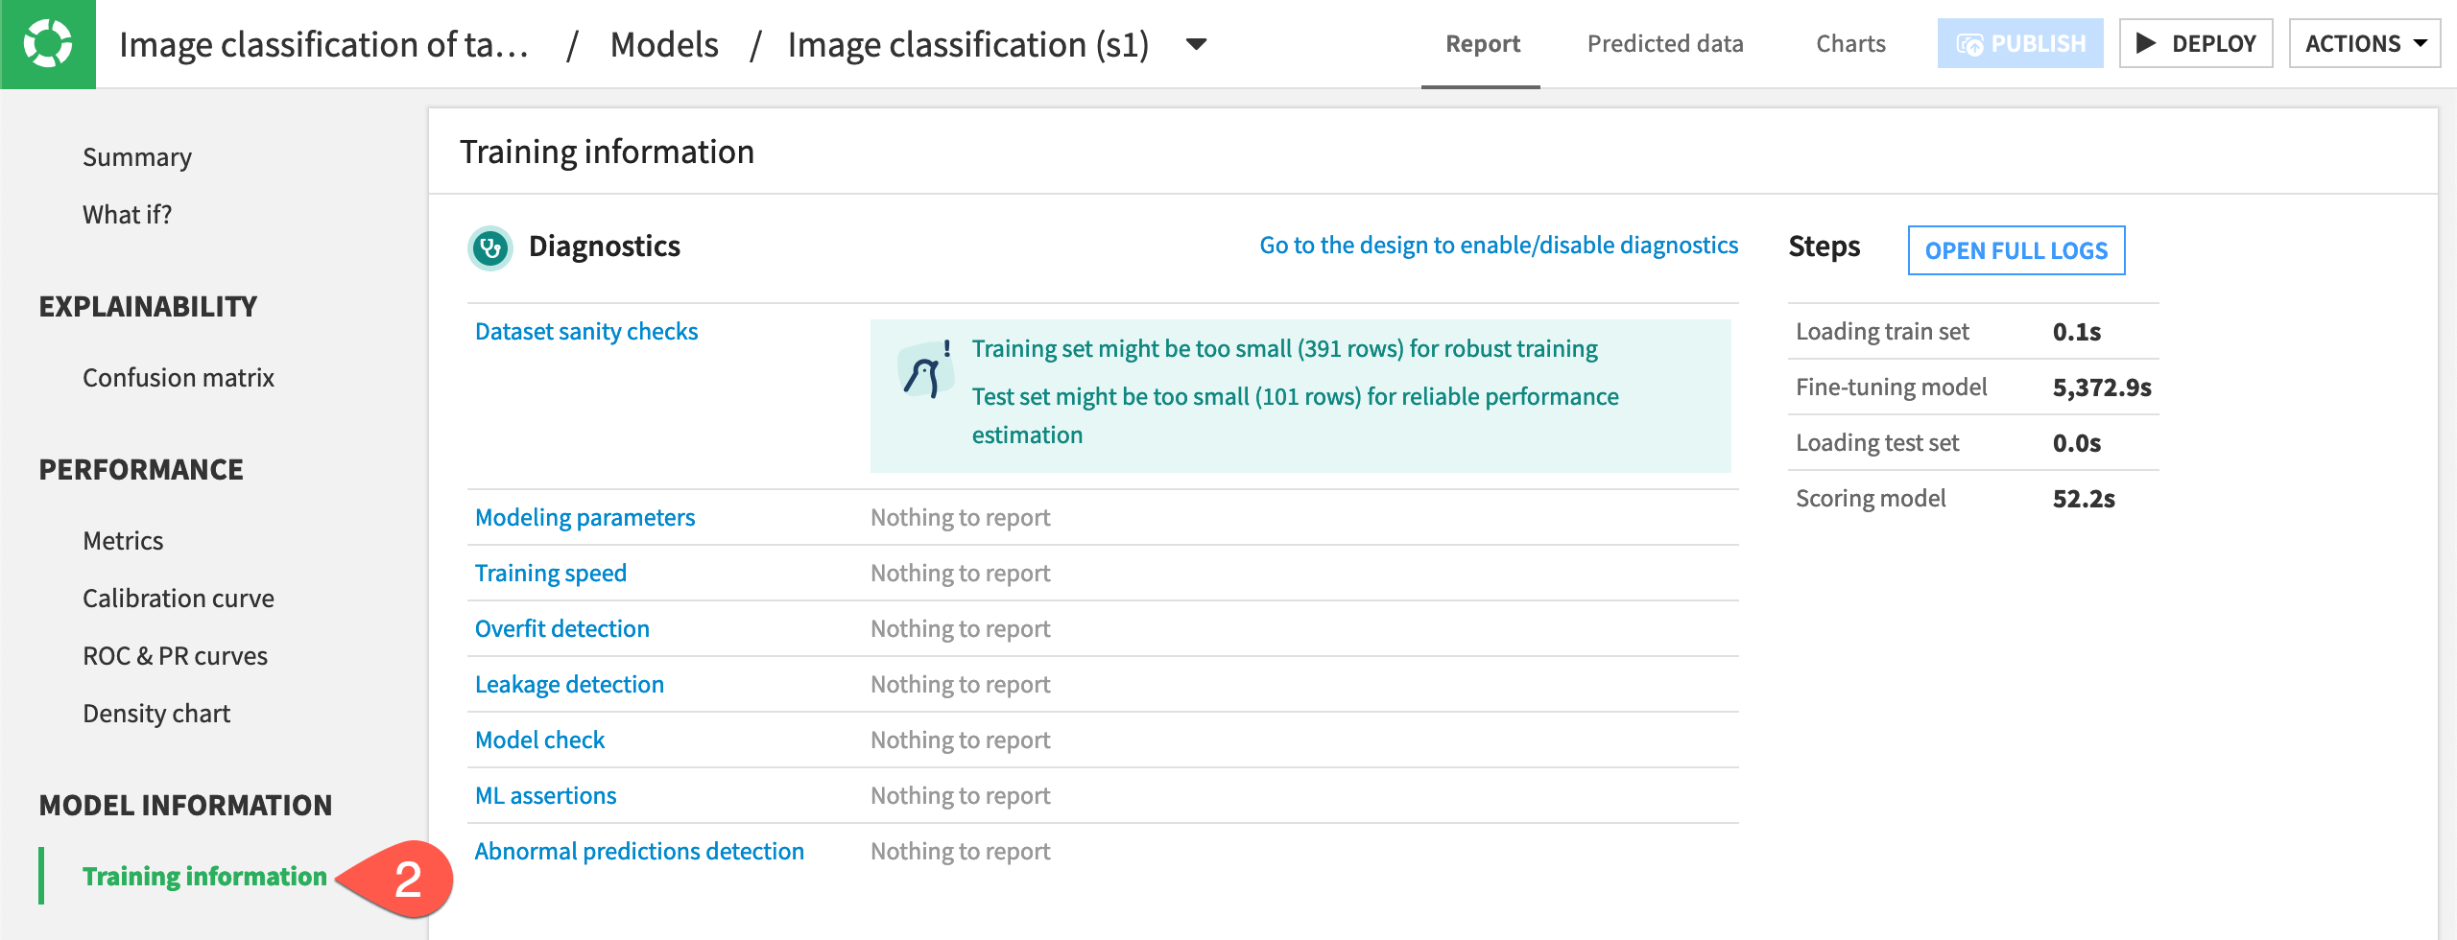
Task: Open the Overfit detection diagnostic
Action: pyautogui.click(x=562, y=628)
